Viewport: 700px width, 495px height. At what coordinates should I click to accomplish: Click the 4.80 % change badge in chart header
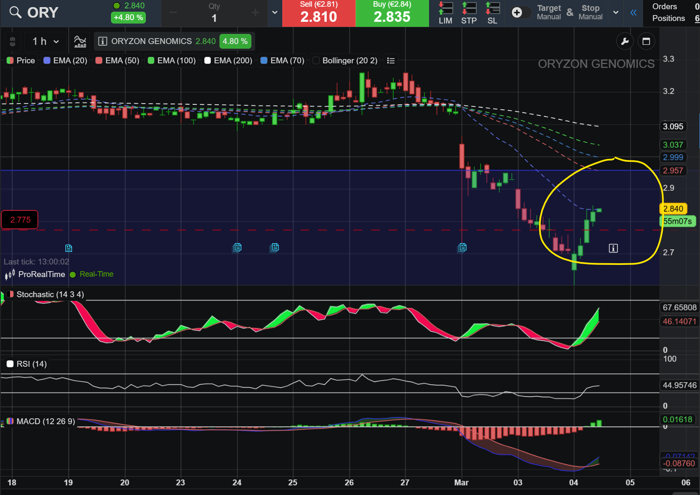235,41
